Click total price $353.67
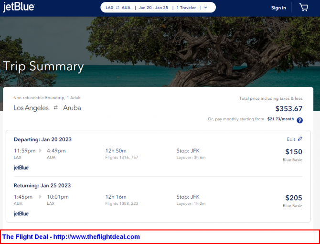The height and width of the screenshot is (244, 320). coord(289,108)
